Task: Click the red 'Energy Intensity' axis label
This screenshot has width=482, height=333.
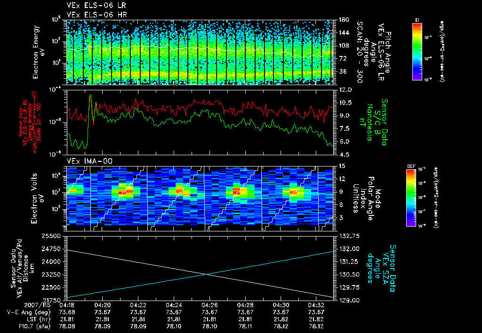Action: [x=30, y=122]
